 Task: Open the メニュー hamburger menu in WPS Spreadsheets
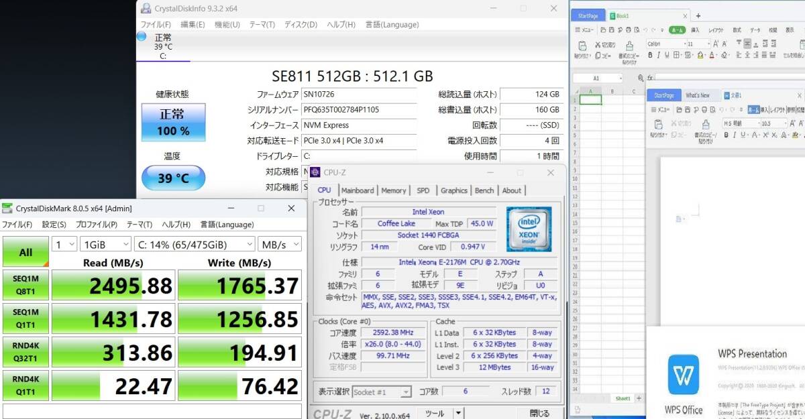pos(584,30)
